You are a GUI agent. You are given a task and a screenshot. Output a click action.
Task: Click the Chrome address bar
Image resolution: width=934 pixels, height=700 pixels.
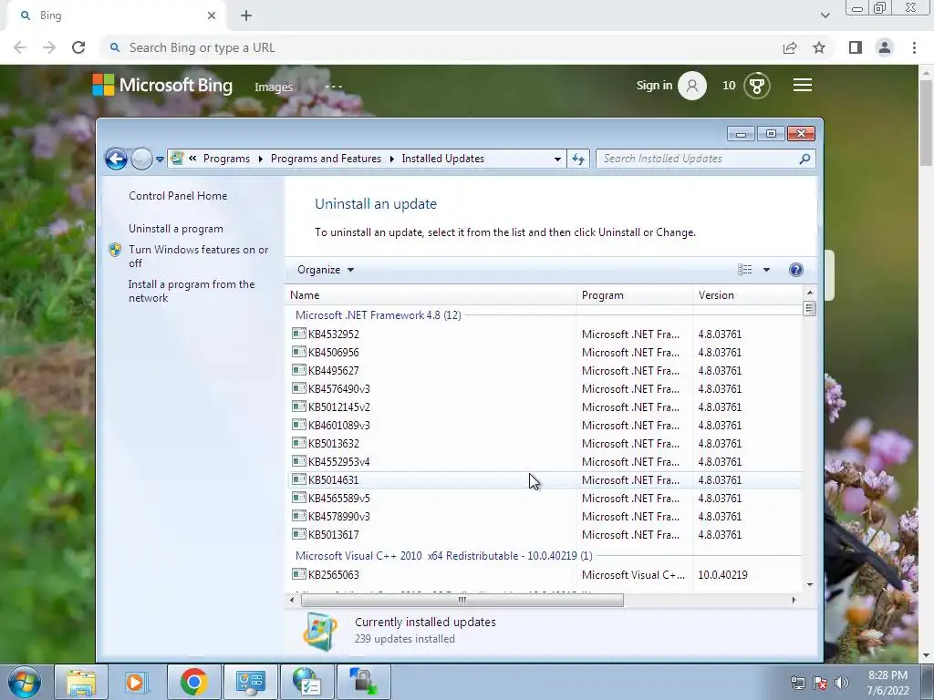(440, 47)
